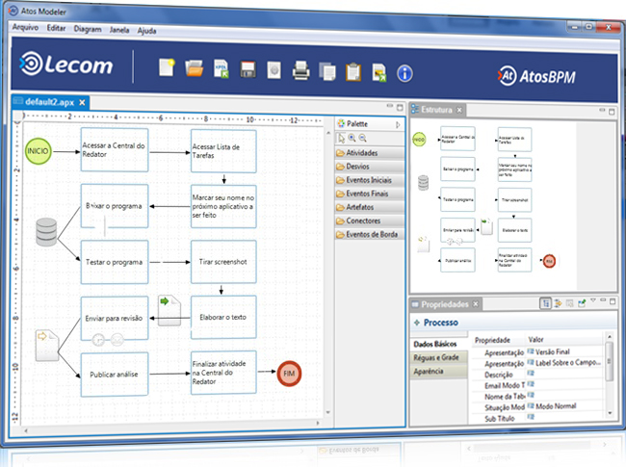Expand the Eventos Iniciais palette drawer
The width and height of the screenshot is (626, 467).
click(368, 180)
